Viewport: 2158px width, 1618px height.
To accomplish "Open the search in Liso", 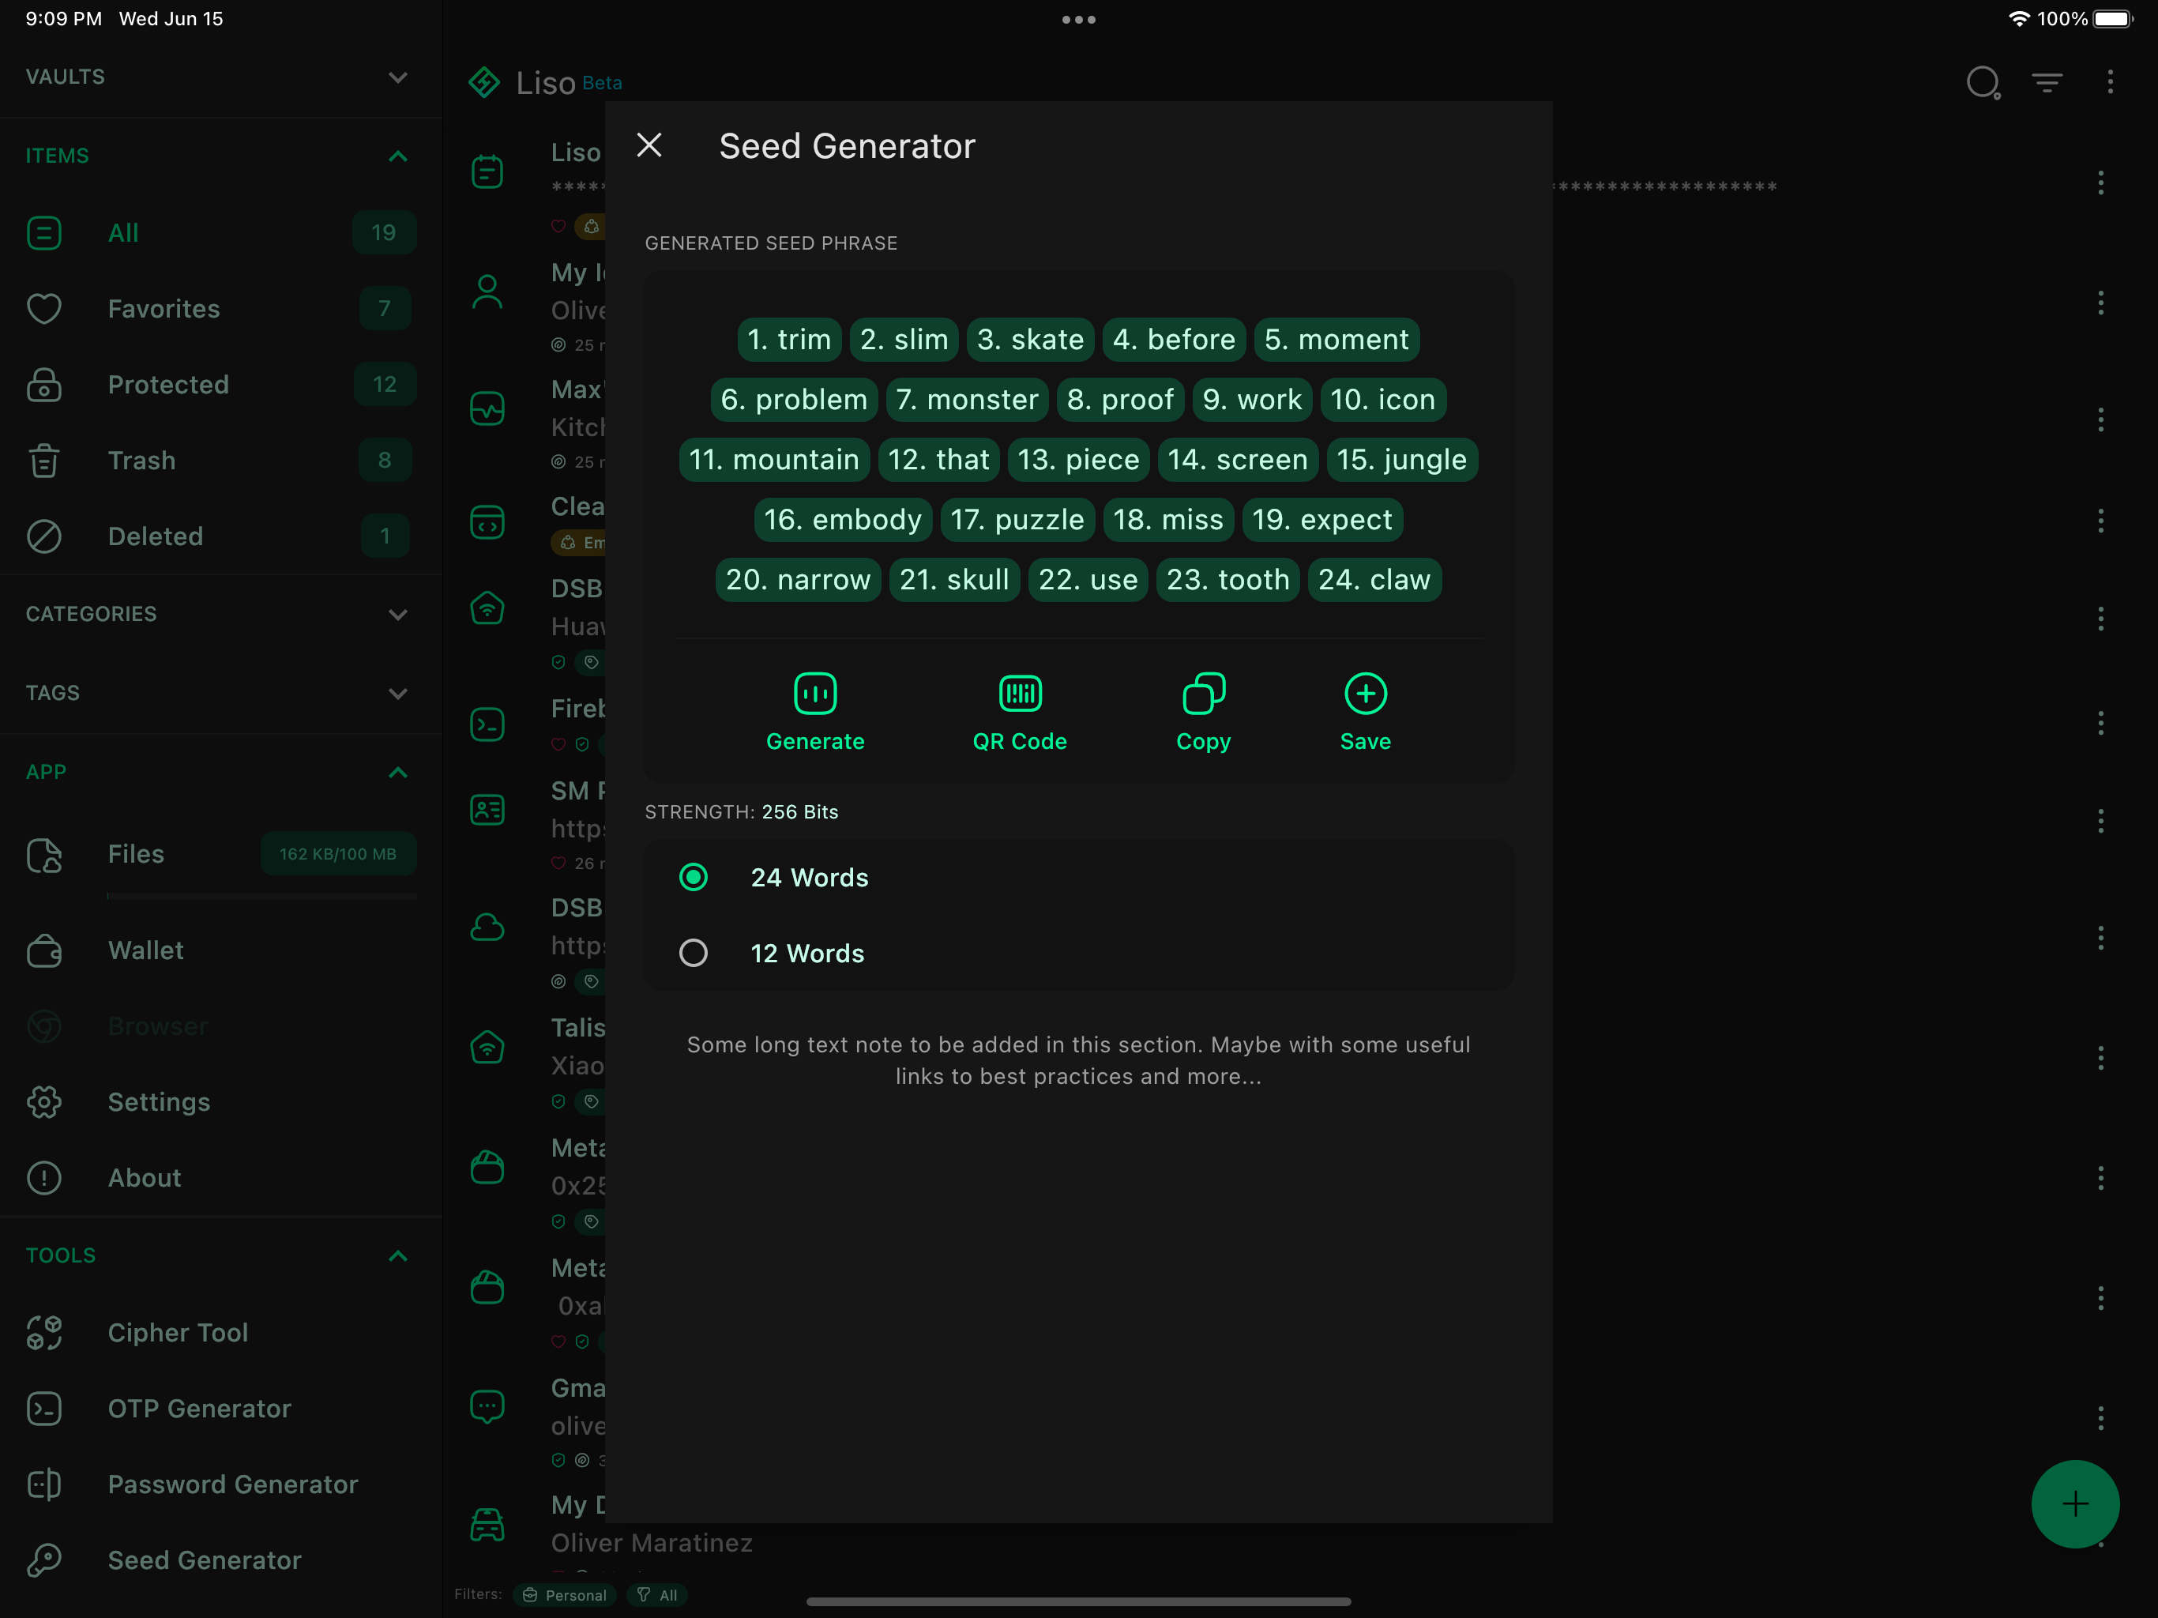I will [x=1983, y=83].
